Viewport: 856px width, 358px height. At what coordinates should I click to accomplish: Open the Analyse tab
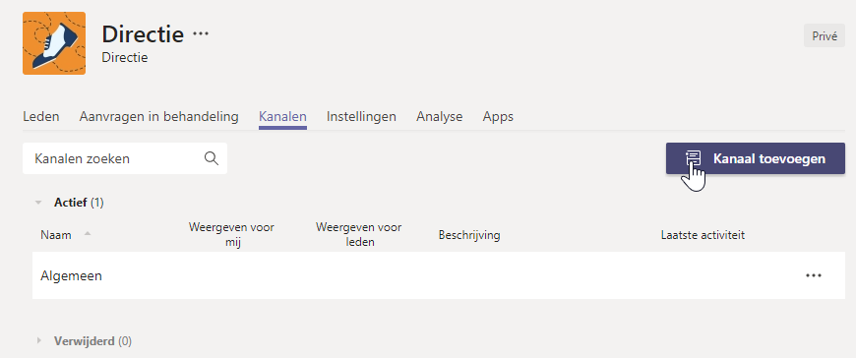point(440,116)
